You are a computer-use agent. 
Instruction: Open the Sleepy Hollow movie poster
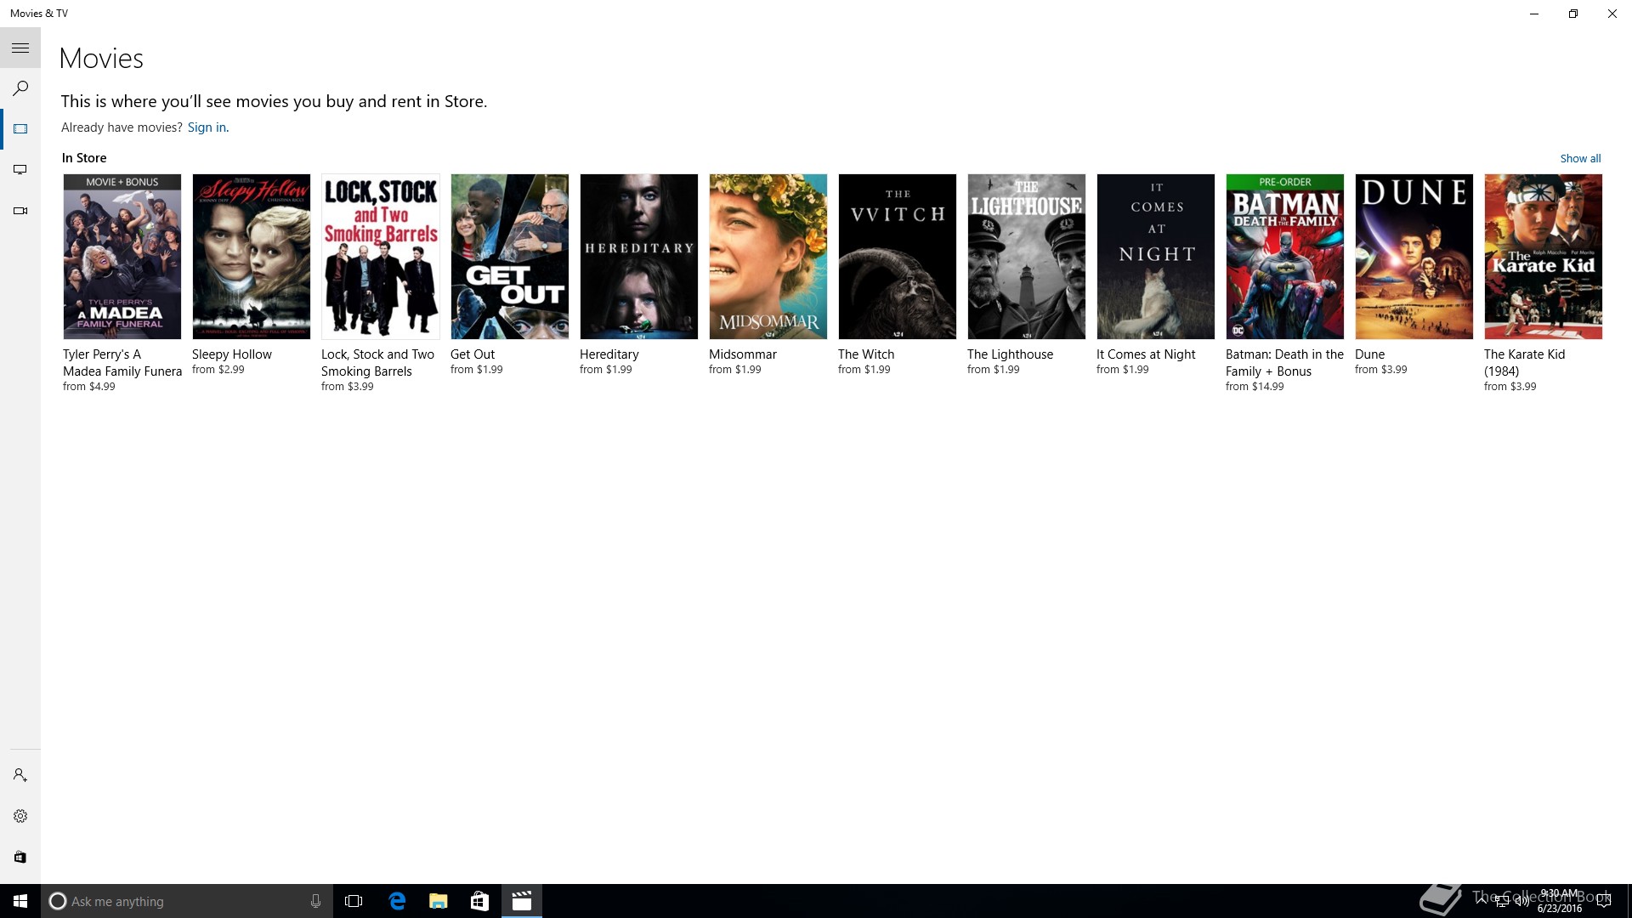(252, 257)
